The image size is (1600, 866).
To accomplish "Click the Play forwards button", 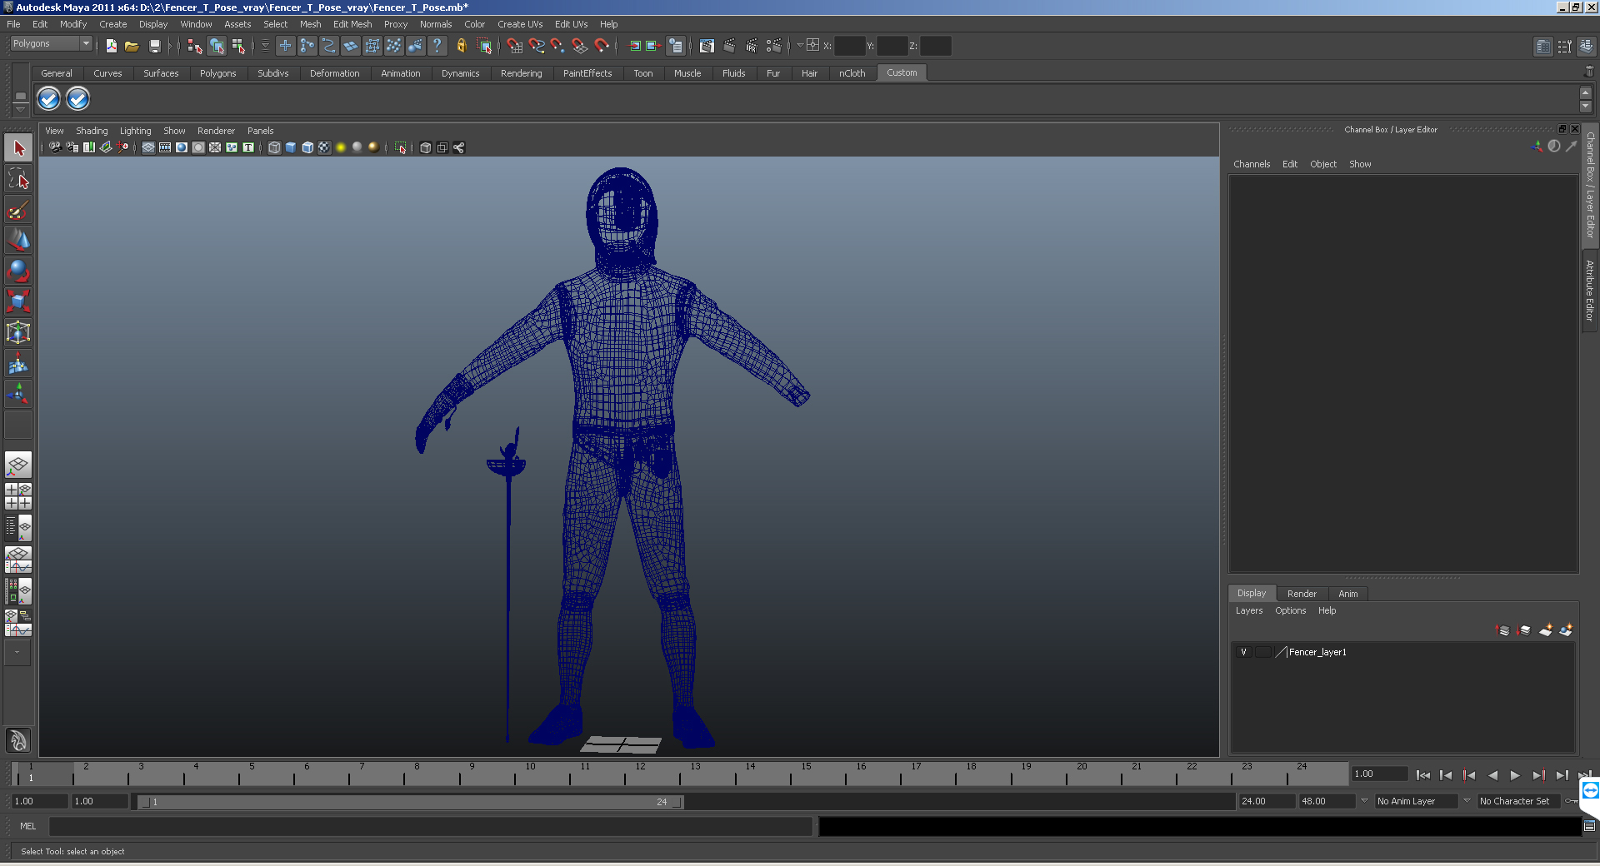I will [x=1515, y=775].
